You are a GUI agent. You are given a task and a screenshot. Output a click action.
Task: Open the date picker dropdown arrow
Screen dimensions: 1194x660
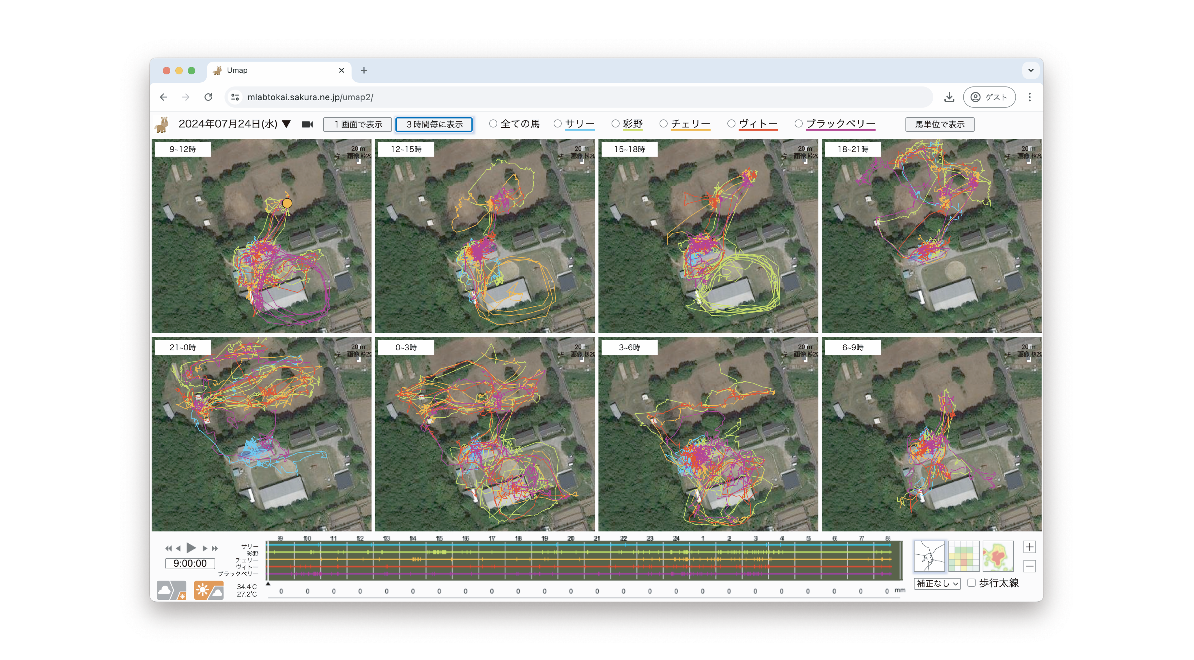click(x=286, y=124)
